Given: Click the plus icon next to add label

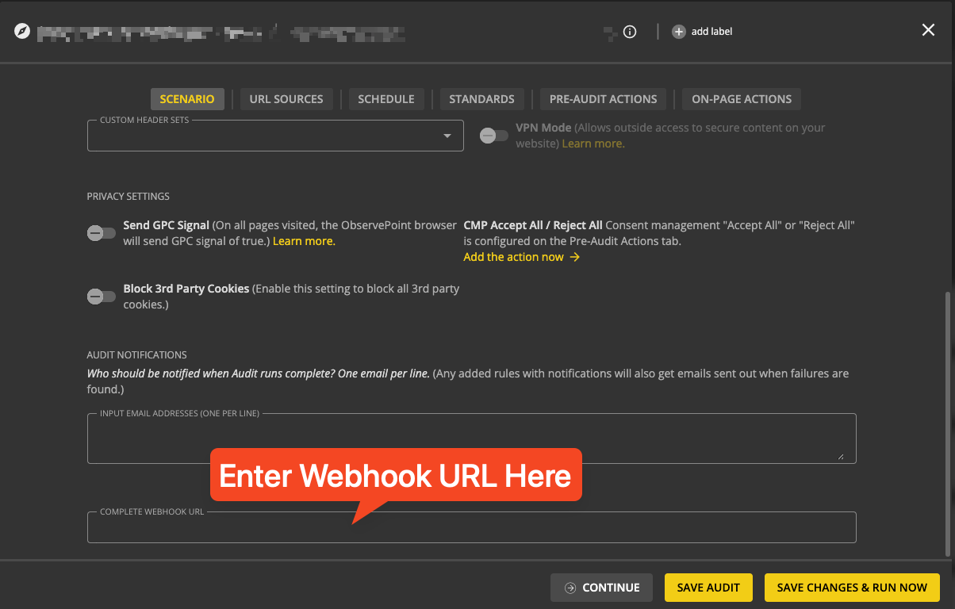Looking at the screenshot, I should (x=679, y=32).
